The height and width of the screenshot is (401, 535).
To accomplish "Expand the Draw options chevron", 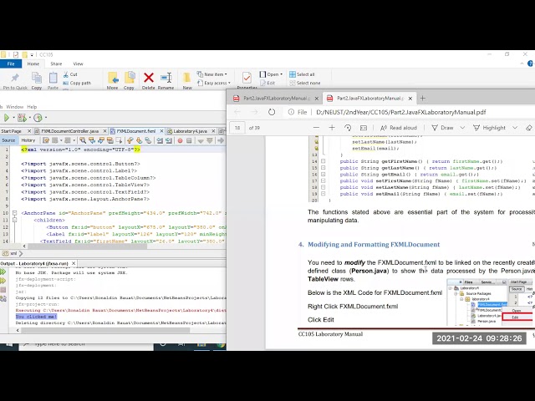I will click(462, 128).
